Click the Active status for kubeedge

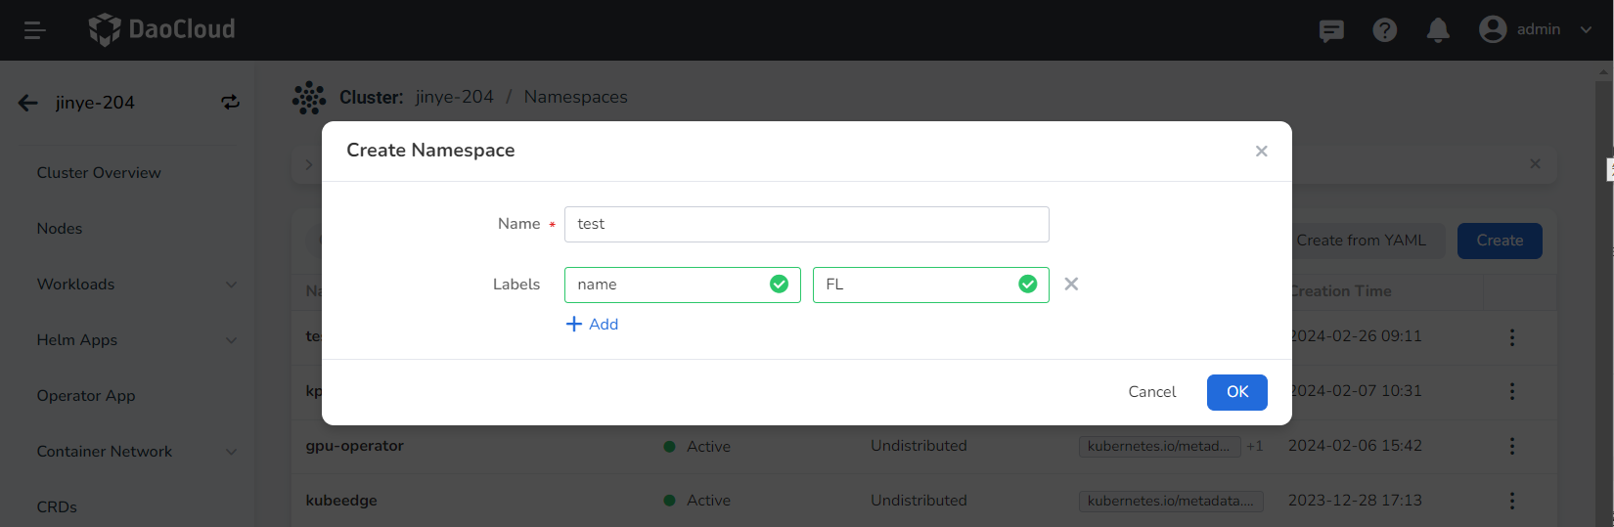tap(708, 501)
